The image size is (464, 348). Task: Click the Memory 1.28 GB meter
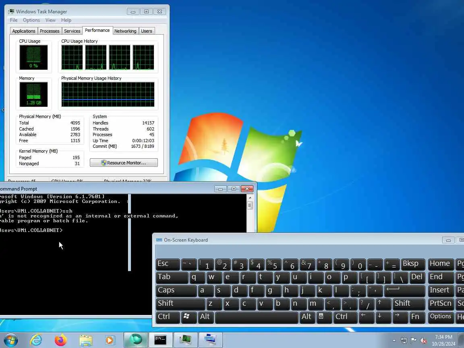click(33, 94)
